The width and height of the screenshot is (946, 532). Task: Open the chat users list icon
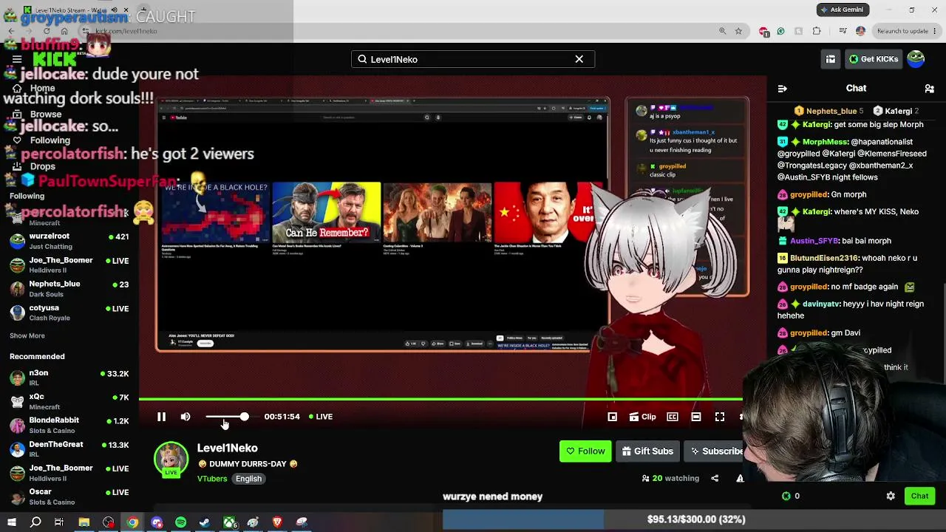[929, 89]
